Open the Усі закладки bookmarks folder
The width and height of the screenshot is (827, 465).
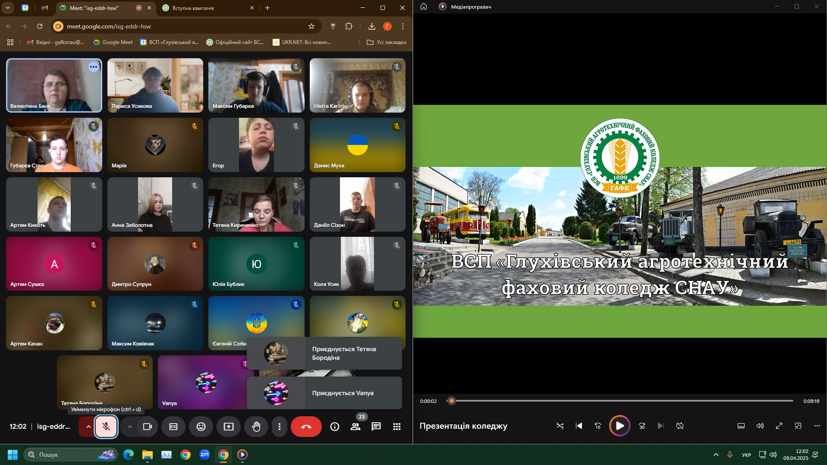coord(386,42)
